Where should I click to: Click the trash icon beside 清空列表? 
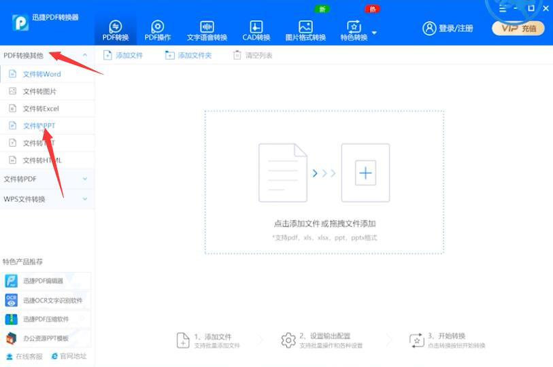coord(237,55)
